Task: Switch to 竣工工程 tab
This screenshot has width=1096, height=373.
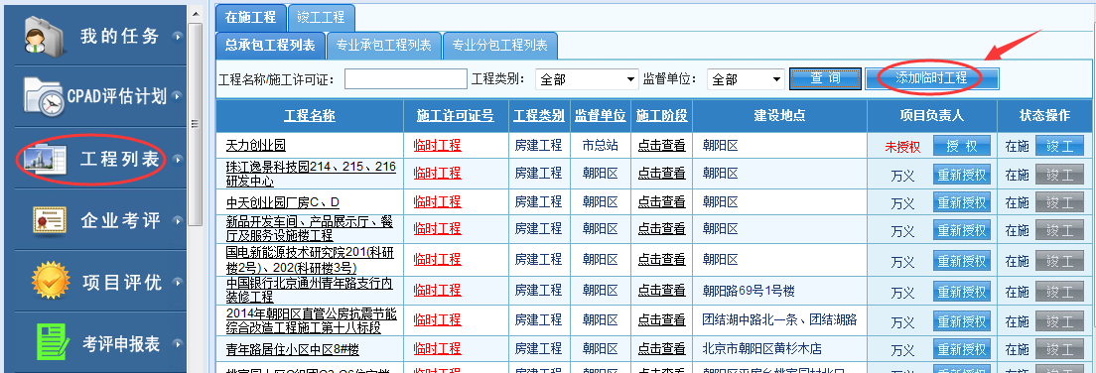Action: 321,18
